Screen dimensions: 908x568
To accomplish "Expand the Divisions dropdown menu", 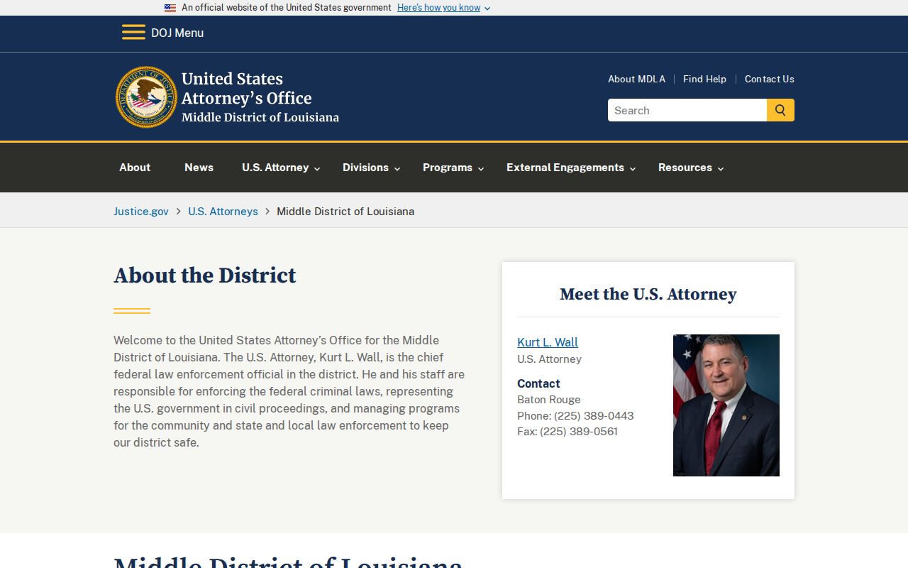I will [x=372, y=168].
